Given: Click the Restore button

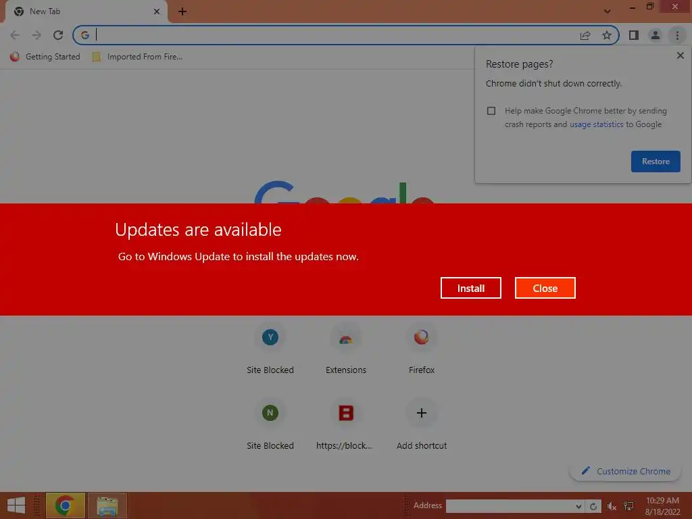Looking at the screenshot, I should 656,162.
